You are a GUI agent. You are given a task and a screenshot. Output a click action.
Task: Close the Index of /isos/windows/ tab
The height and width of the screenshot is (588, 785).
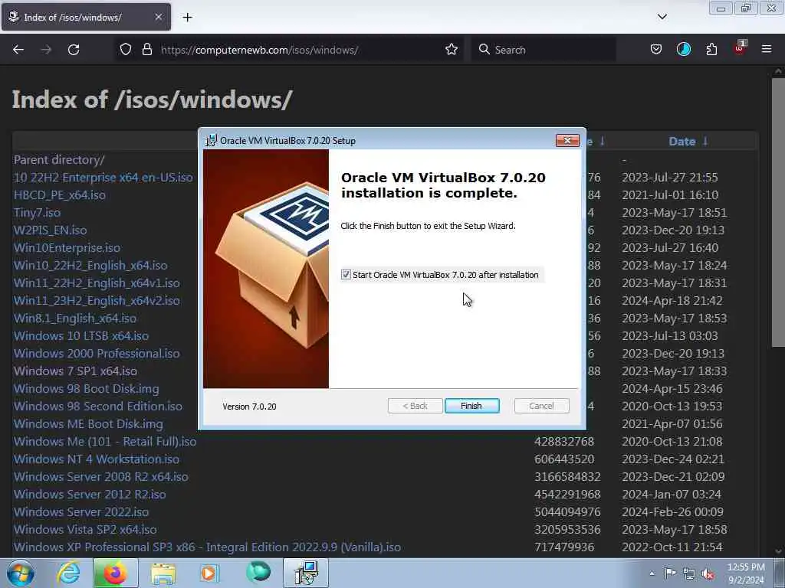coord(158,17)
